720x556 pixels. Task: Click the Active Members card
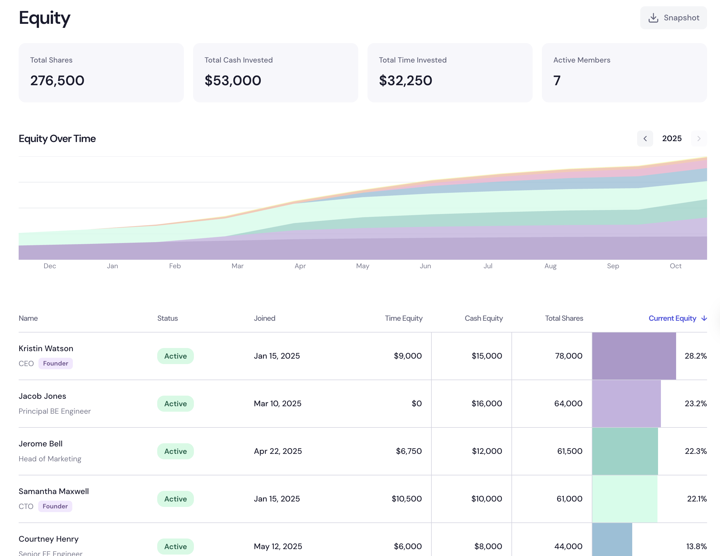pos(624,73)
